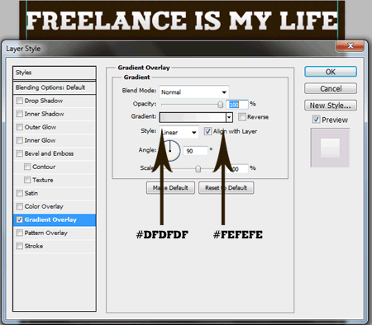Click the Scale slider handle

tap(198, 168)
